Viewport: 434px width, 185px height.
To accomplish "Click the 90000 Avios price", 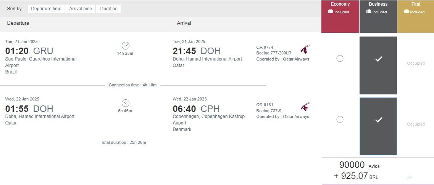I will [x=352, y=165].
